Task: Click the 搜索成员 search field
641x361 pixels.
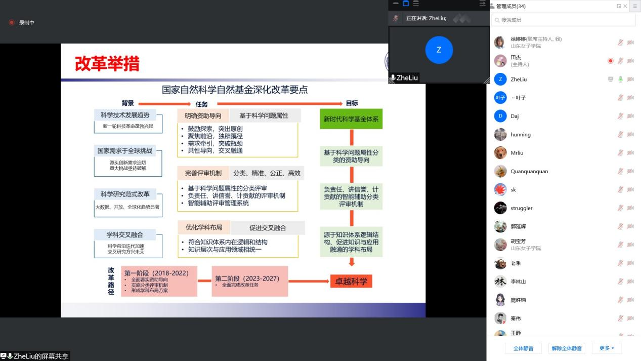Action: click(564, 20)
